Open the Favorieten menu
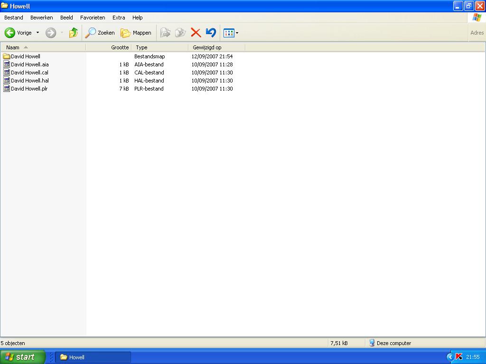Image resolution: width=486 pixels, height=364 pixels. coord(93,18)
